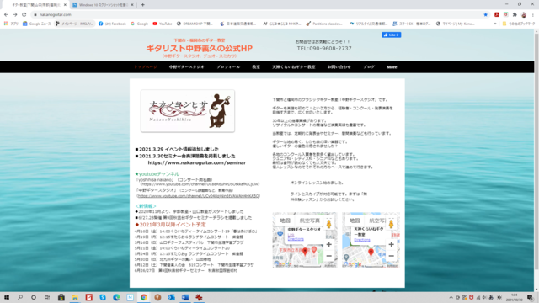Switch to the Windows 10 screenshot tab
539x303 pixels.
103,5
